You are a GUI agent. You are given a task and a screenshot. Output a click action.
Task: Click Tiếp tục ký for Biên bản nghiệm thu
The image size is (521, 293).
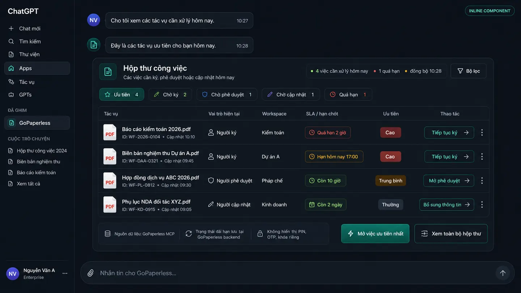click(449, 157)
